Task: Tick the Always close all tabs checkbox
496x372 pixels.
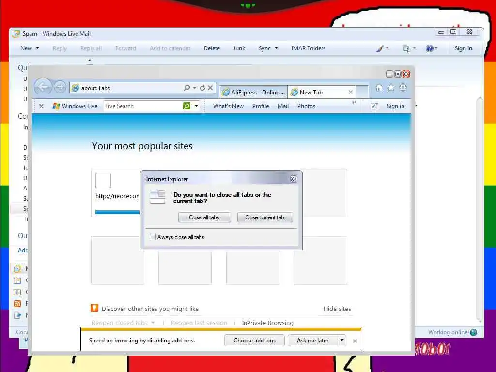Action: [x=153, y=237]
